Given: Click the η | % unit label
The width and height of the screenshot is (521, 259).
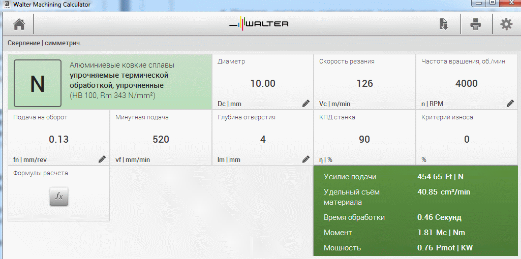Looking at the screenshot, I should point(326,159).
